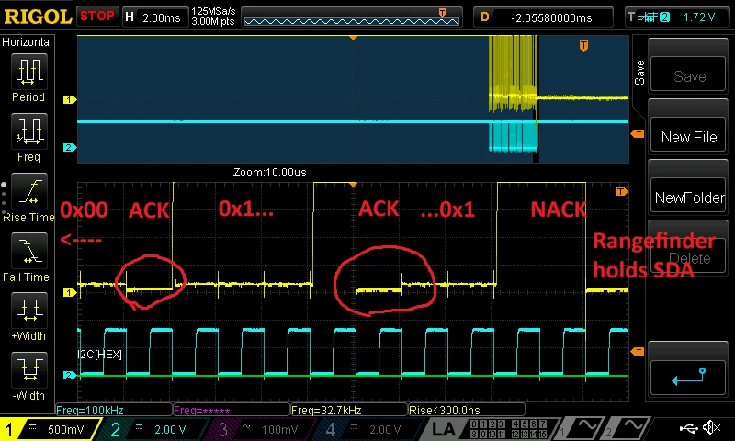Click the source 2 waveform generator icon
735x441 pixels.
[x=628, y=428]
